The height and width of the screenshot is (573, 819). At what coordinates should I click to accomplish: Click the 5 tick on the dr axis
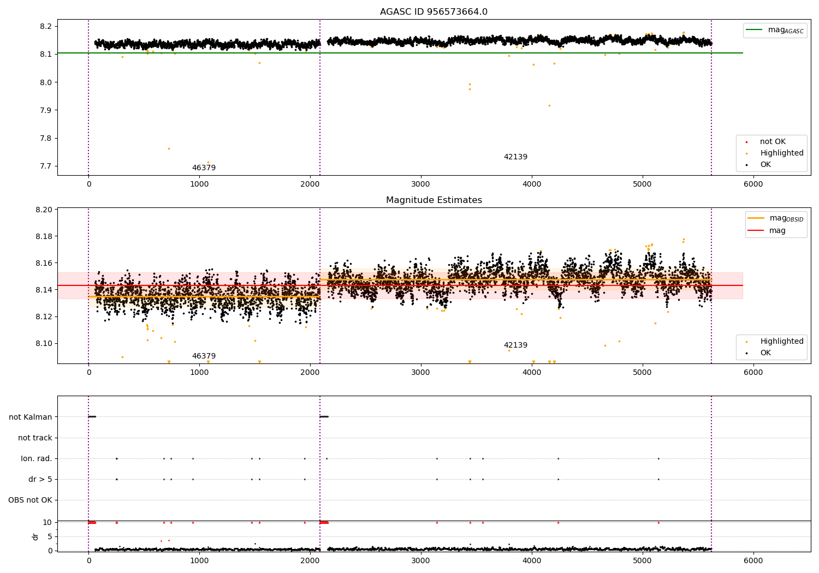coord(50,537)
